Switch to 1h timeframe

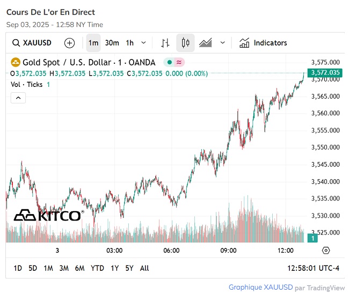tap(130, 43)
